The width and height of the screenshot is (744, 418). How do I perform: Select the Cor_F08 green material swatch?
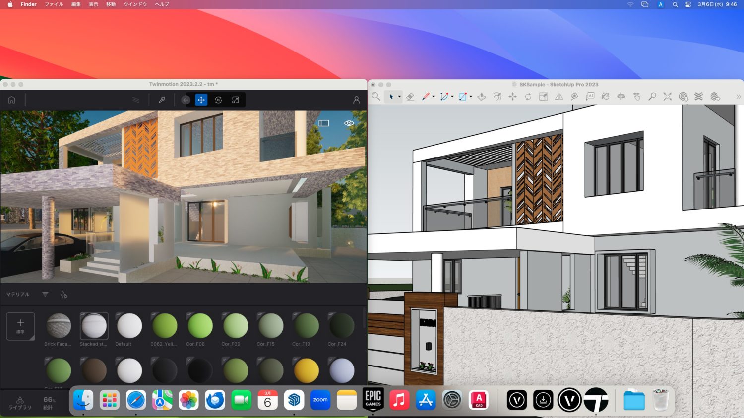coord(200,324)
